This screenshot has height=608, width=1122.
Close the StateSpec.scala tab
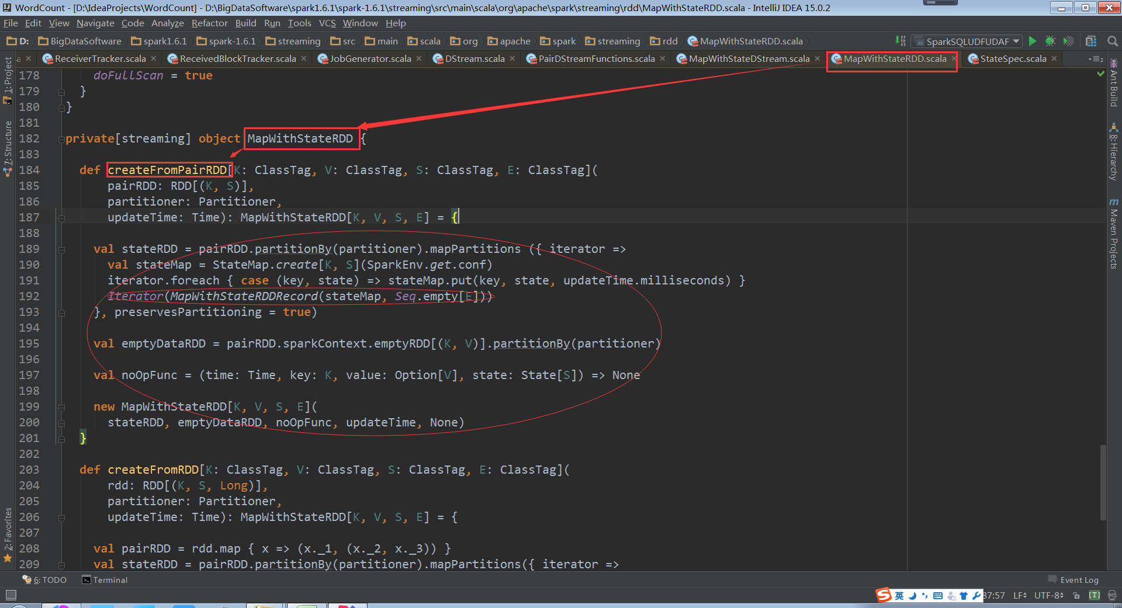1054,59
